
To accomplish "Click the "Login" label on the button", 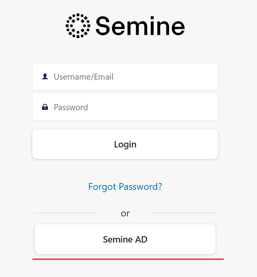I will [125, 145].
